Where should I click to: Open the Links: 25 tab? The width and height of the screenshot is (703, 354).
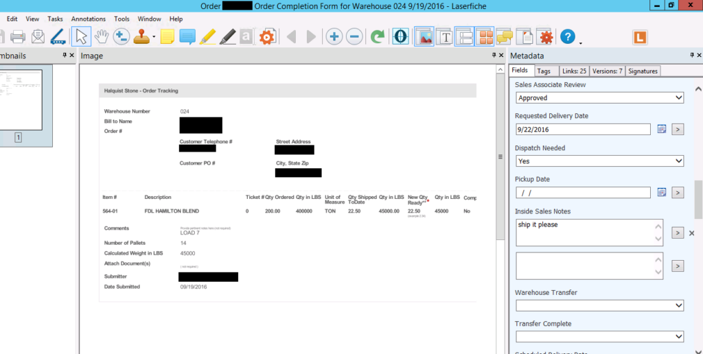pyautogui.click(x=574, y=71)
